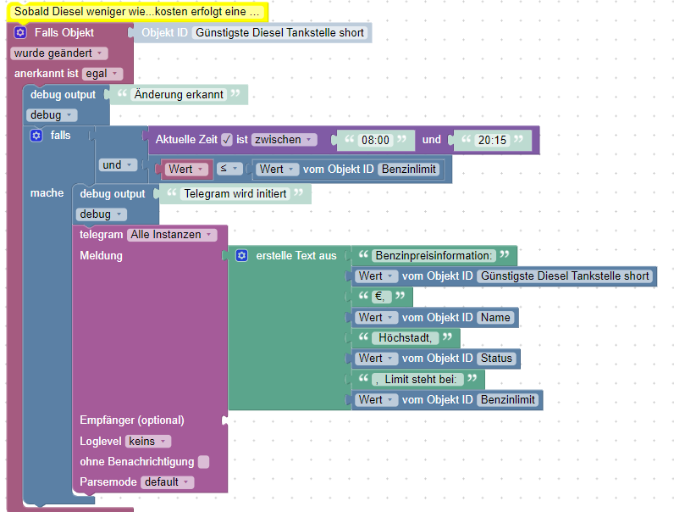
Task: Edit the €, text field
Action: (x=381, y=297)
